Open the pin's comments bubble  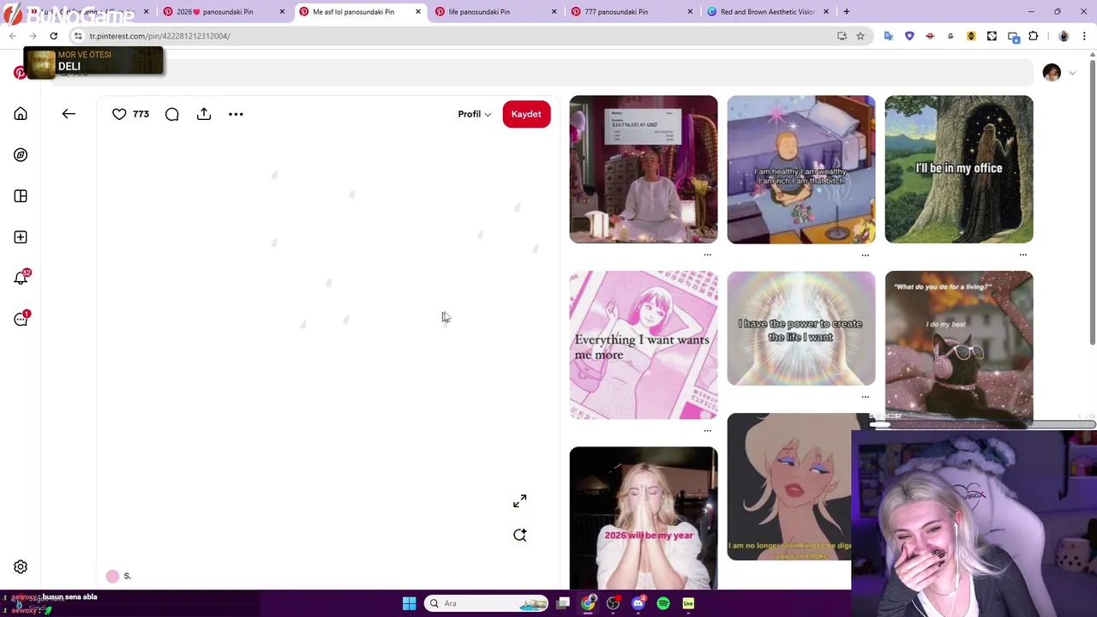click(x=172, y=114)
